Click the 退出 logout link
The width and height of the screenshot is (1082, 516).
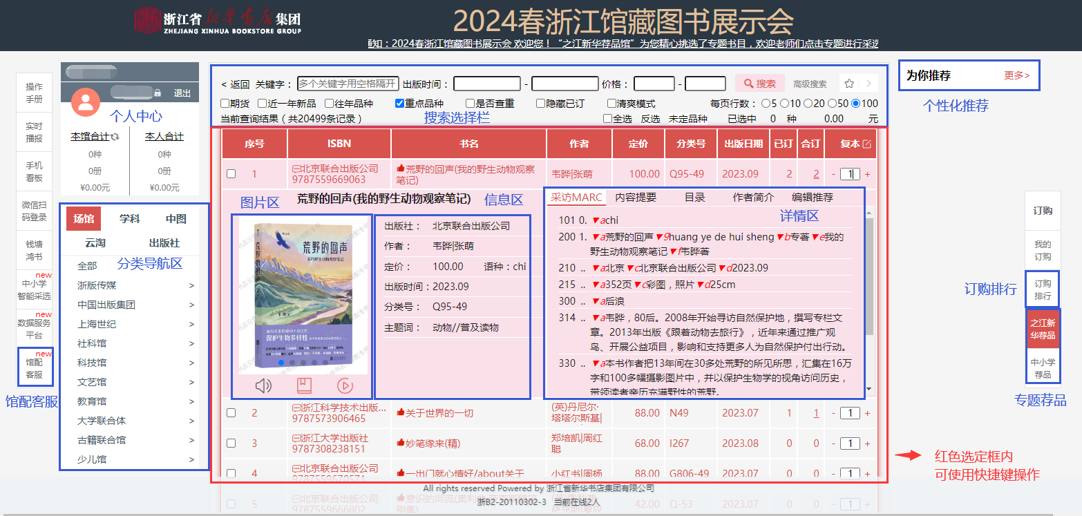[x=182, y=93]
